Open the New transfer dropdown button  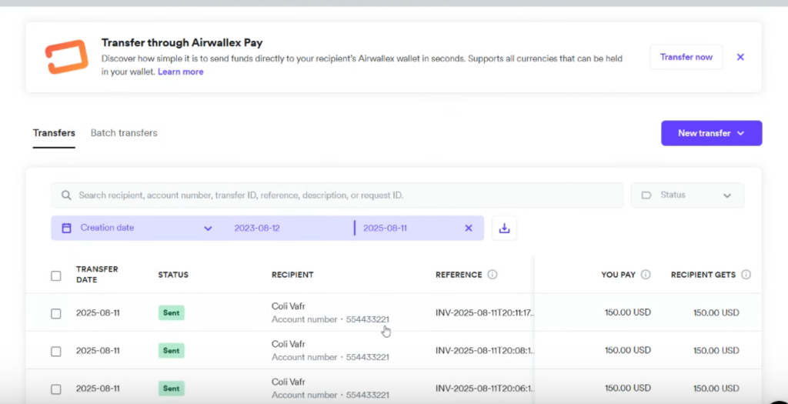click(x=711, y=133)
